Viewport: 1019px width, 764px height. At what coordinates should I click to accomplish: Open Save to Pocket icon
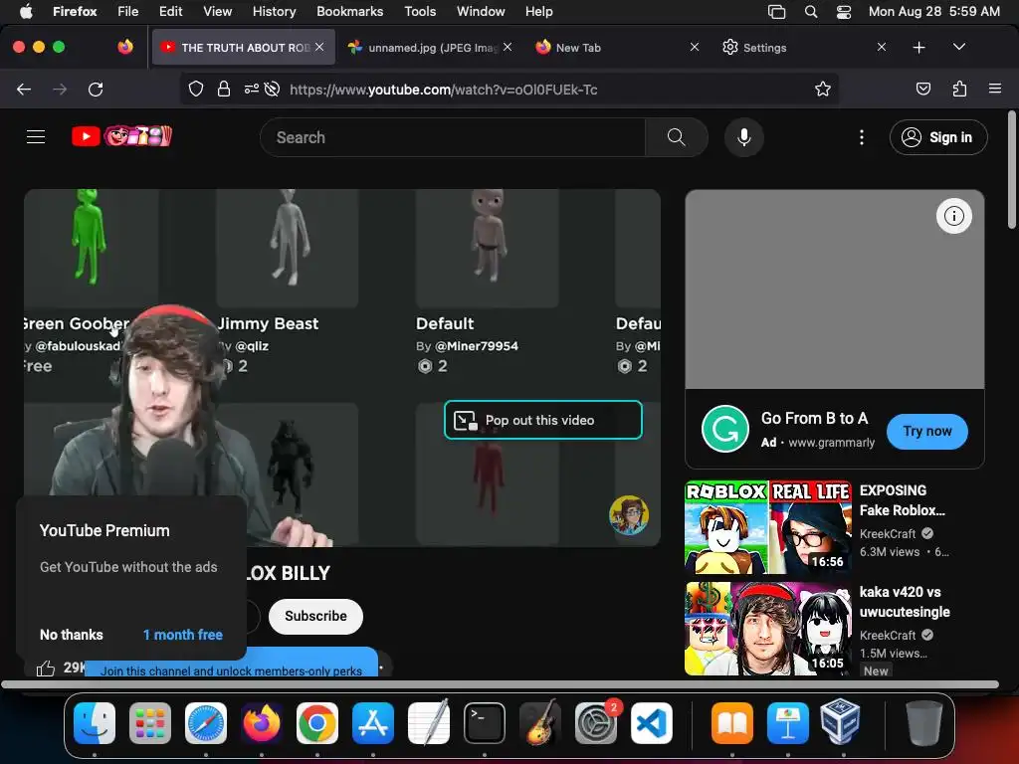click(x=923, y=89)
